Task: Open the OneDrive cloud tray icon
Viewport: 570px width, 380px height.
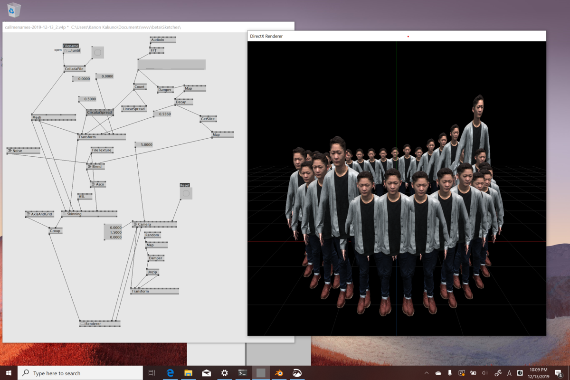Action: click(x=438, y=373)
